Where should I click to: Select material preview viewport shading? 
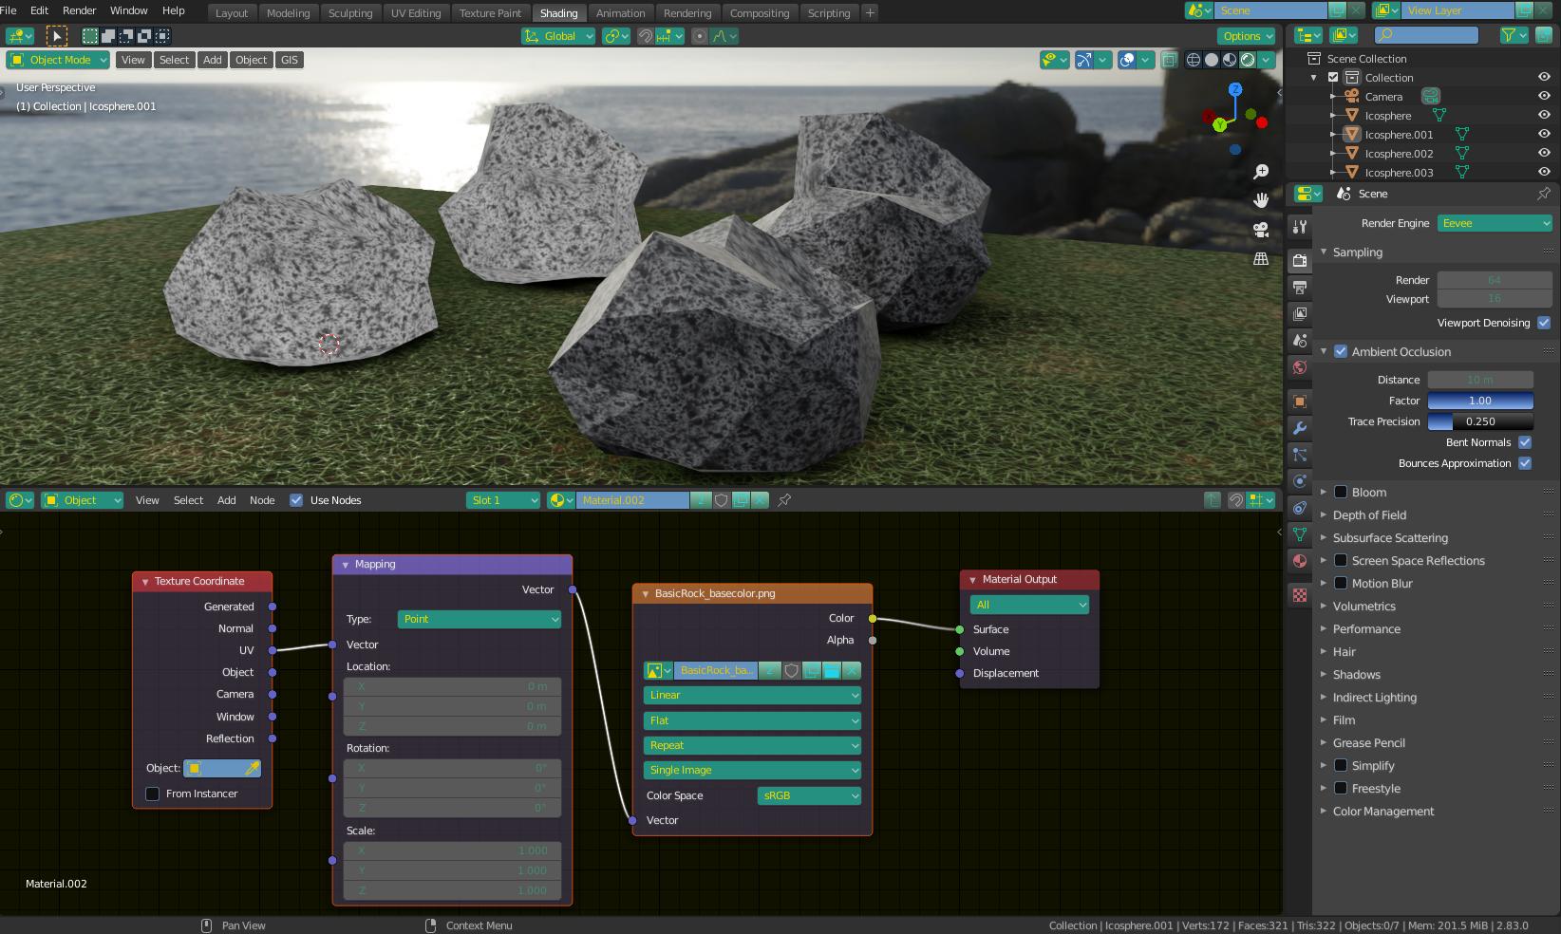[1230, 60]
